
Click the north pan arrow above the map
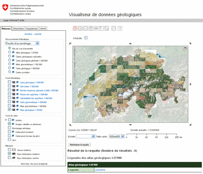(130, 43)
